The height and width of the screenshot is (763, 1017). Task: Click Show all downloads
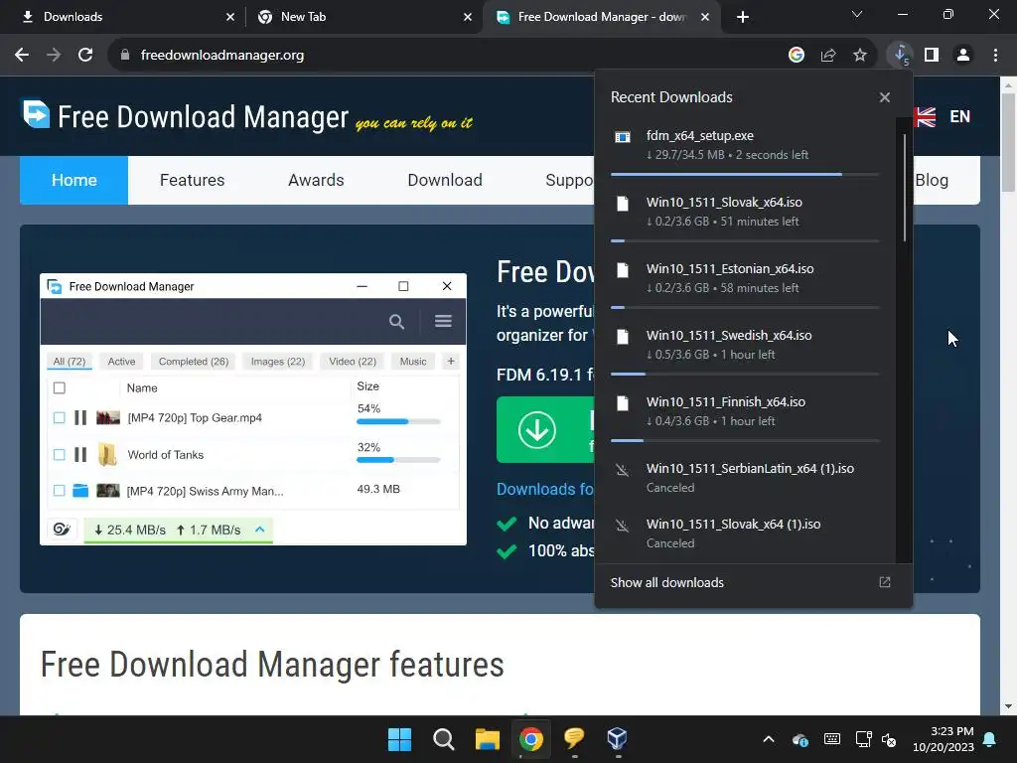(666, 582)
